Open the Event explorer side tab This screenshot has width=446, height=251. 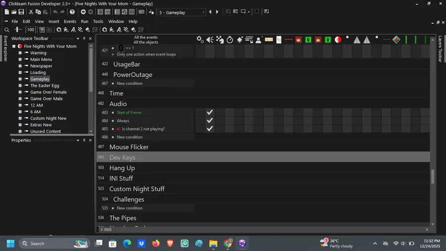tap(5, 49)
